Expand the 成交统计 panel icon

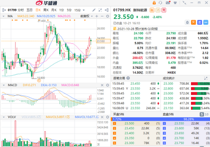click(x=205, y=78)
